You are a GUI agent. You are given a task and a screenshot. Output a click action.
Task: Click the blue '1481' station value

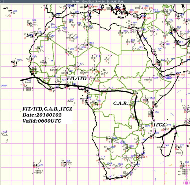tap(131, 146)
